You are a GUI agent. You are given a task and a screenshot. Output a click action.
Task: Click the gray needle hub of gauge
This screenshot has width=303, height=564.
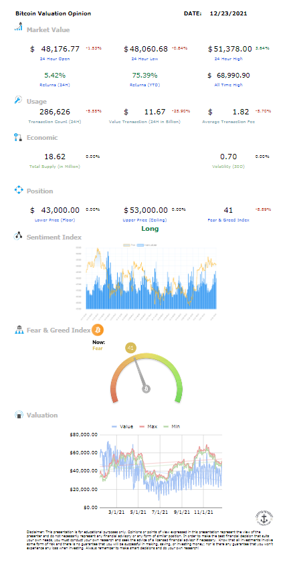point(146,389)
